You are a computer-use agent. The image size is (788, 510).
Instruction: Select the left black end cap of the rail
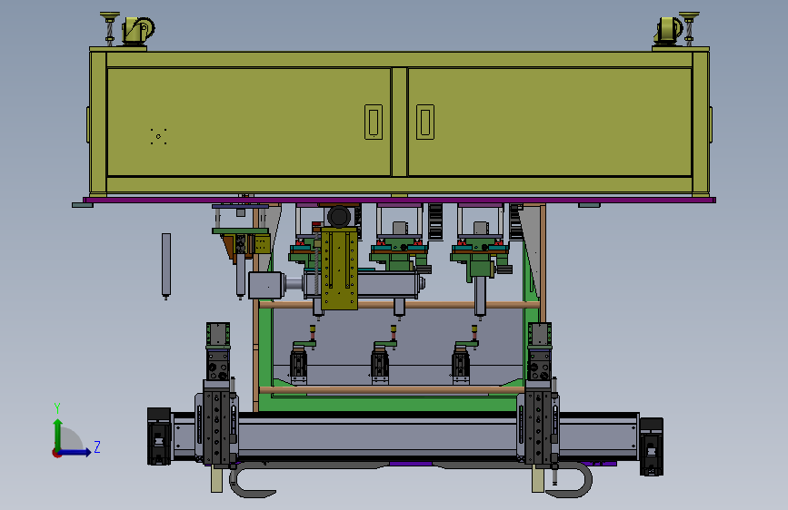pos(159,436)
